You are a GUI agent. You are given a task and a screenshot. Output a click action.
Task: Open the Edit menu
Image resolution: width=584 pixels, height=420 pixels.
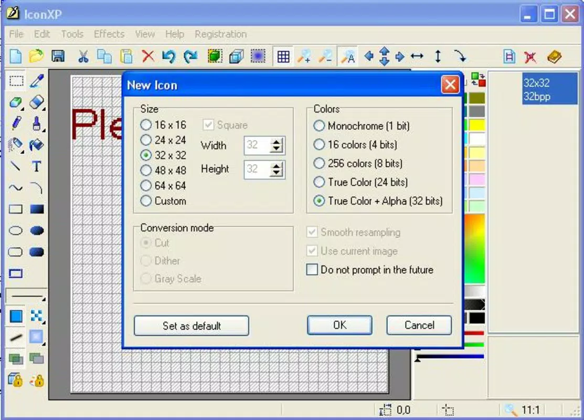42,34
